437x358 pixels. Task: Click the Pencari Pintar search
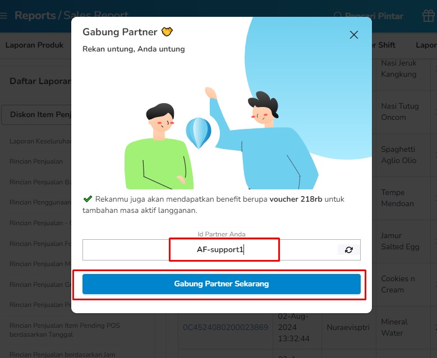coord(368,16)
